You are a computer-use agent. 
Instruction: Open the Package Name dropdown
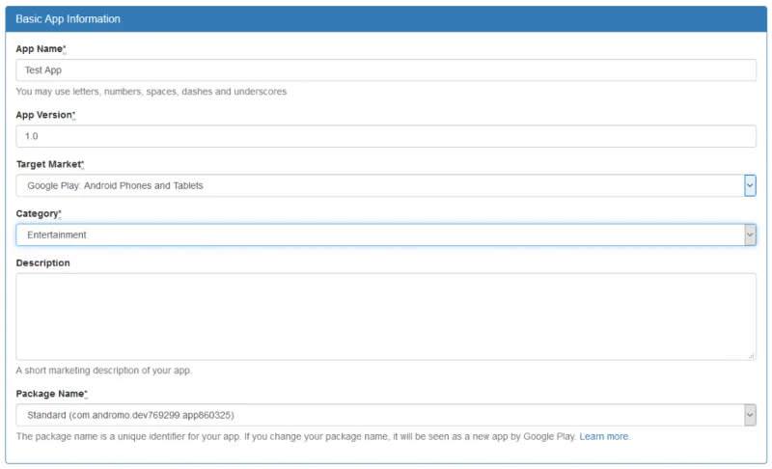(385, 415)
